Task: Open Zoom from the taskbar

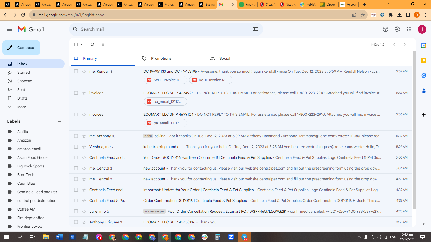Action: click(x=231, y=237)
